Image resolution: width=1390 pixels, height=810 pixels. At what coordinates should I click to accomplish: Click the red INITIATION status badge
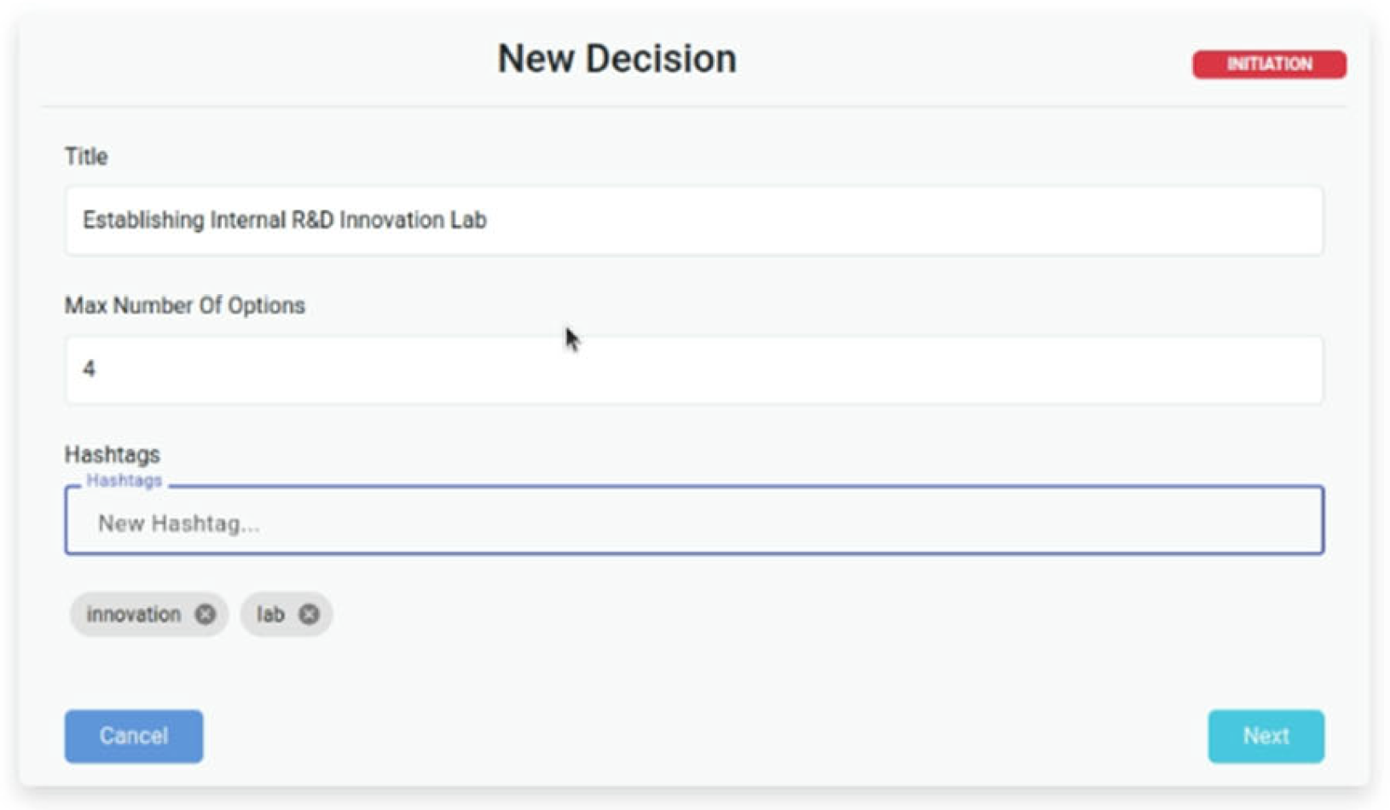click(1269, 64)
